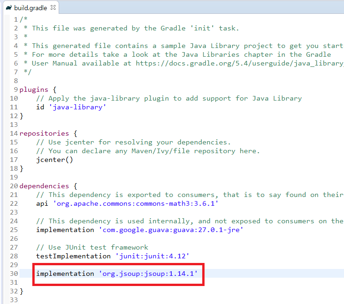344x304 pixels.
Task: Click the closing brace on line 12
Action: pyautogui.click(x=22, y=116)
